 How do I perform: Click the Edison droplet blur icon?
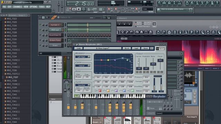pyautogui.click(x=180, y=32)
